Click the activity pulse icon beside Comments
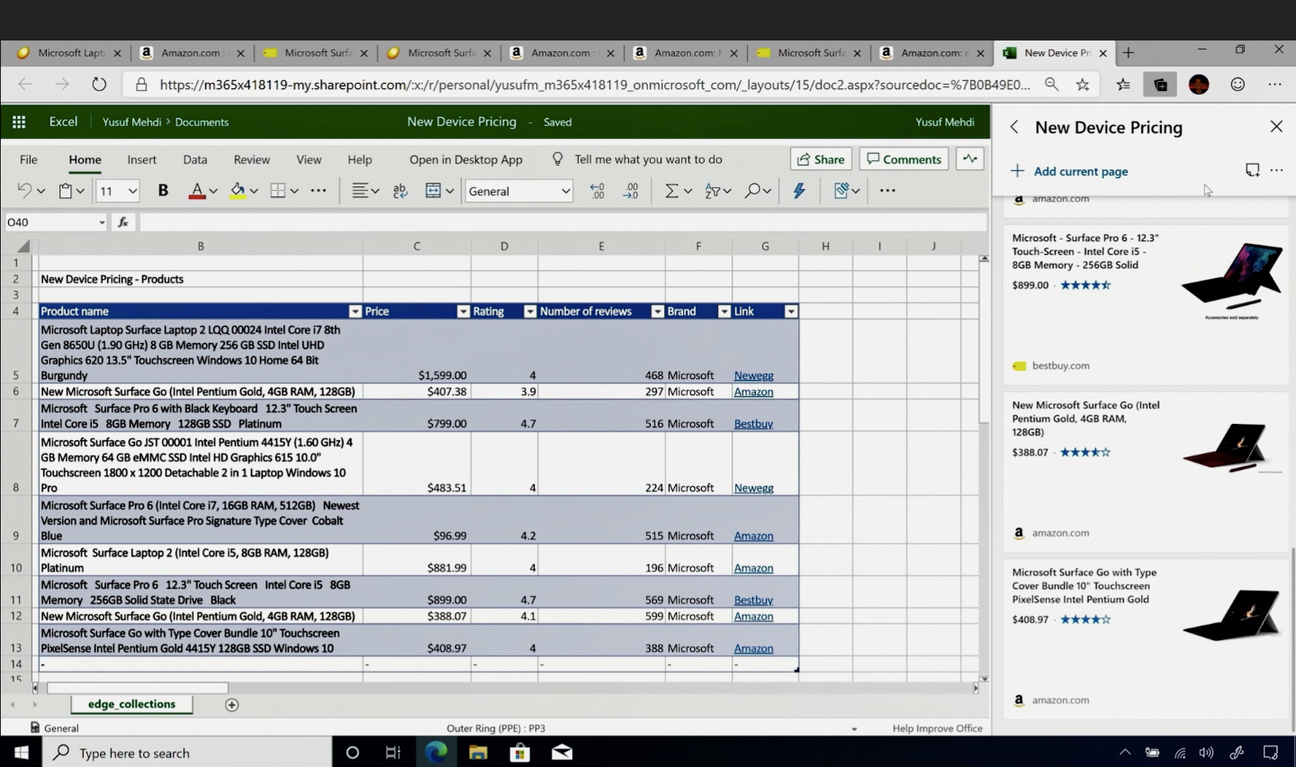The width and height of the screenshot is (1296, 767). coord(969,159)
